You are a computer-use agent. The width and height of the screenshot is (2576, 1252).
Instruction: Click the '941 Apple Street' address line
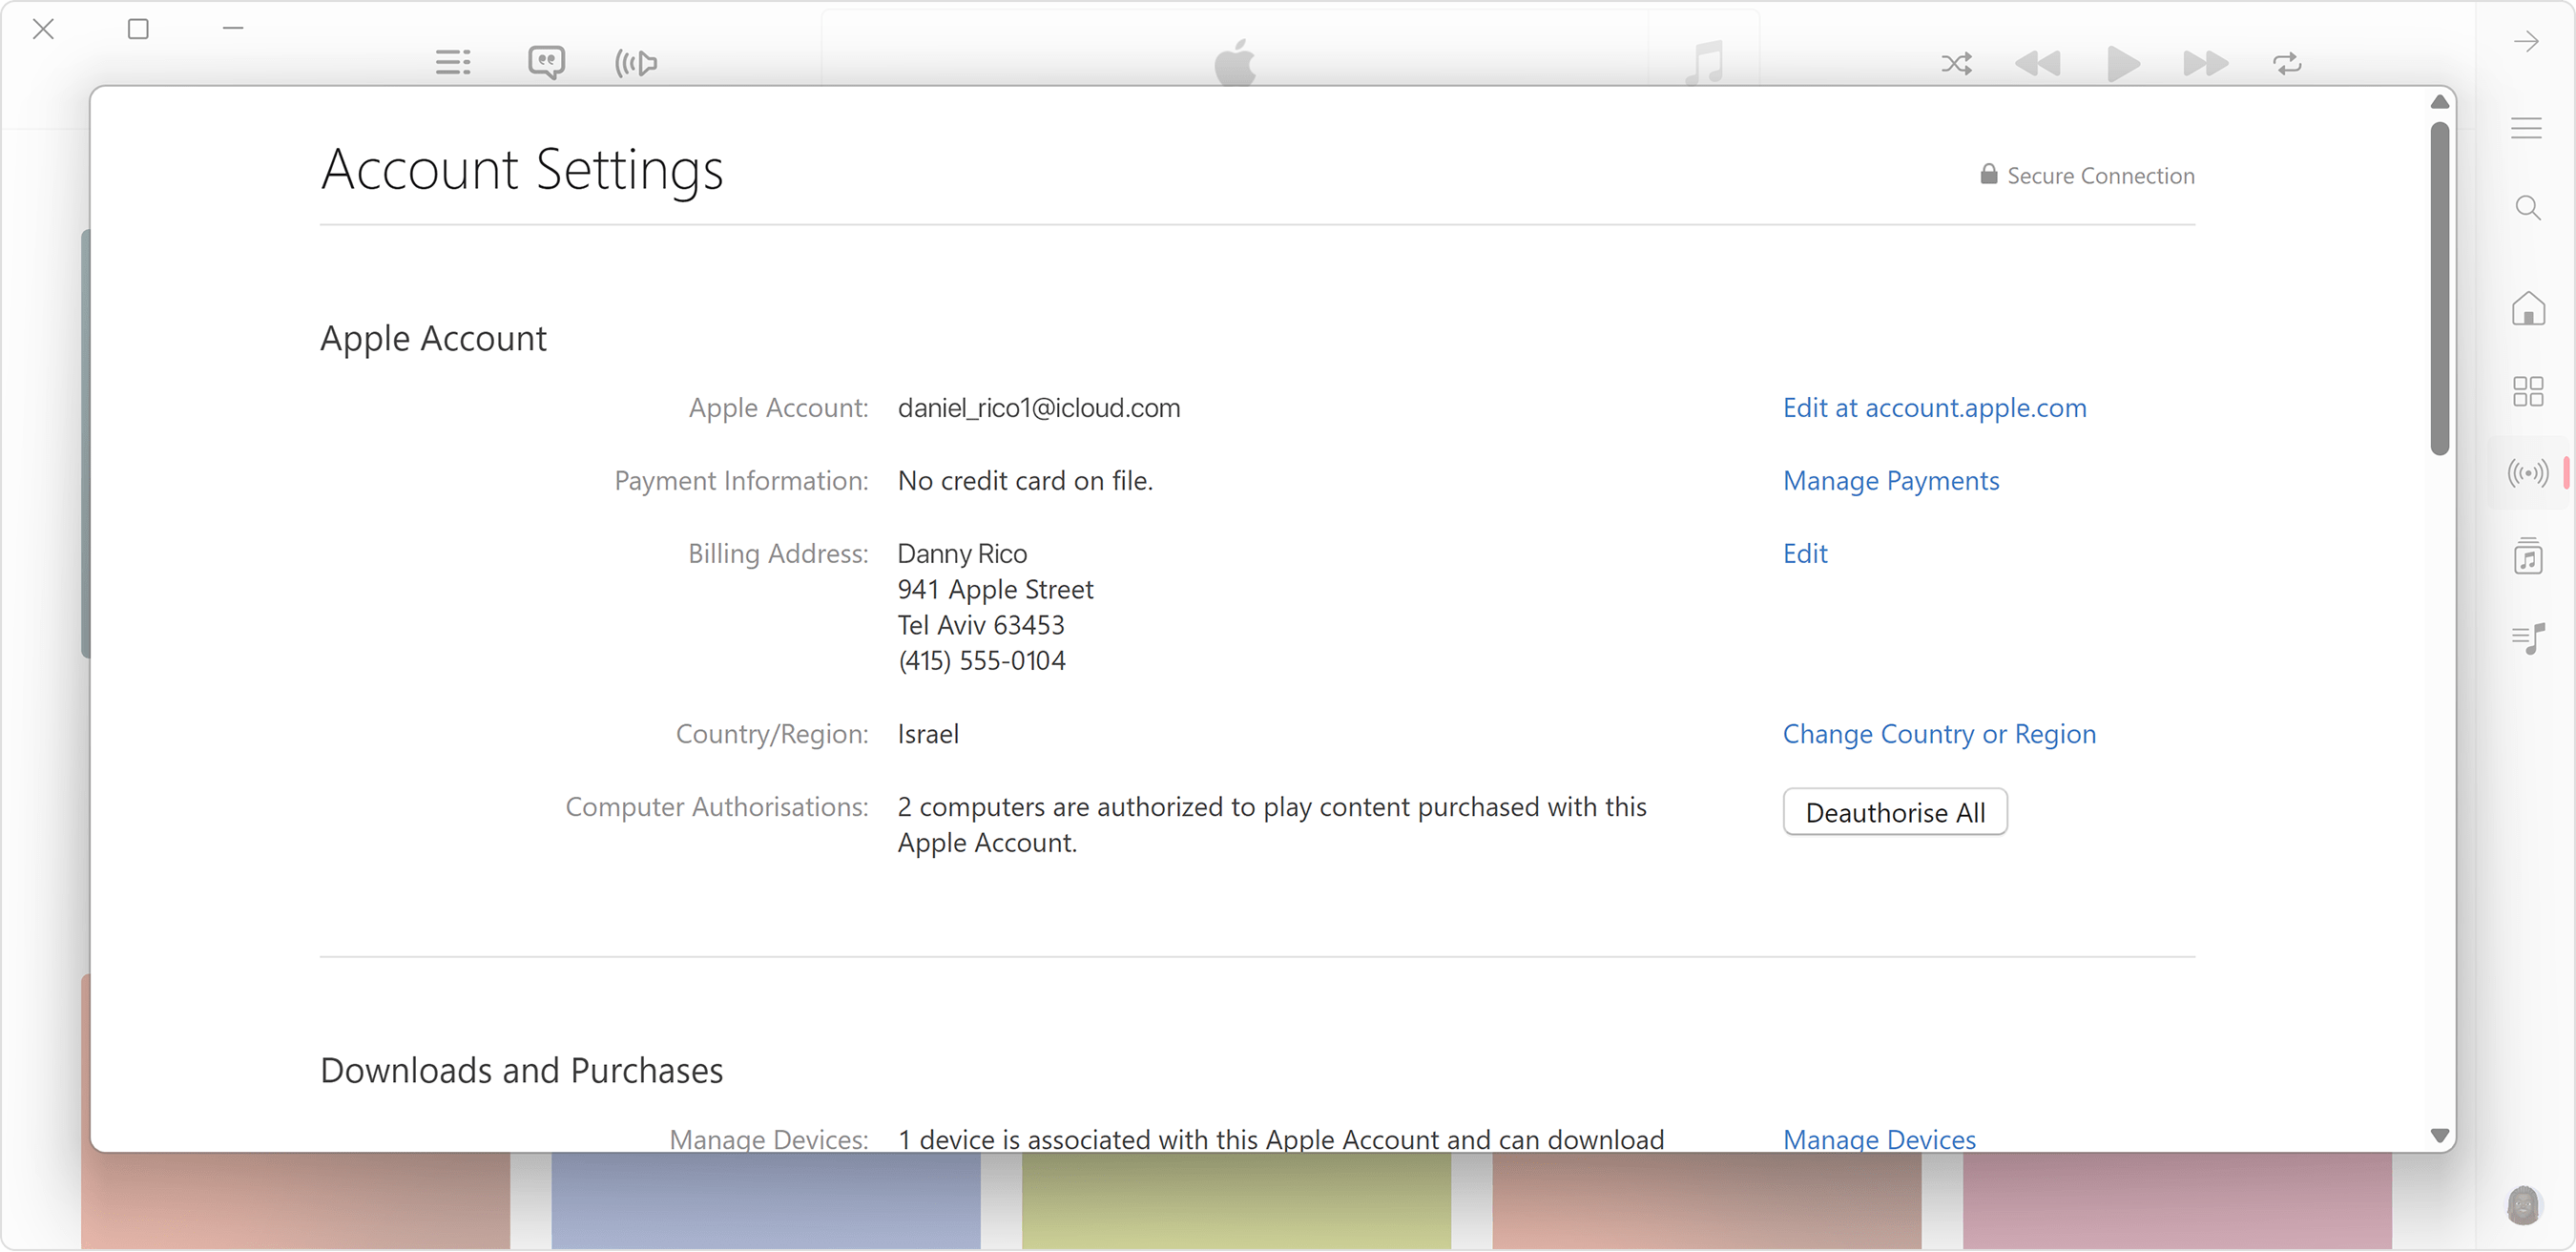995,590
